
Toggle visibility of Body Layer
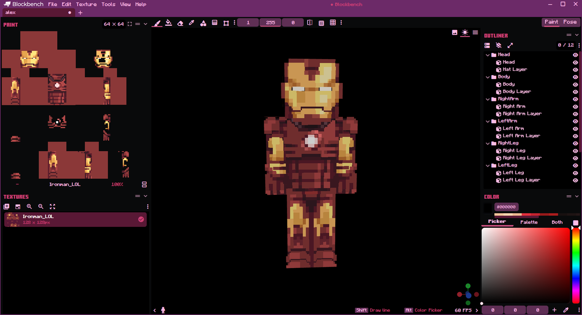(575, 92)
